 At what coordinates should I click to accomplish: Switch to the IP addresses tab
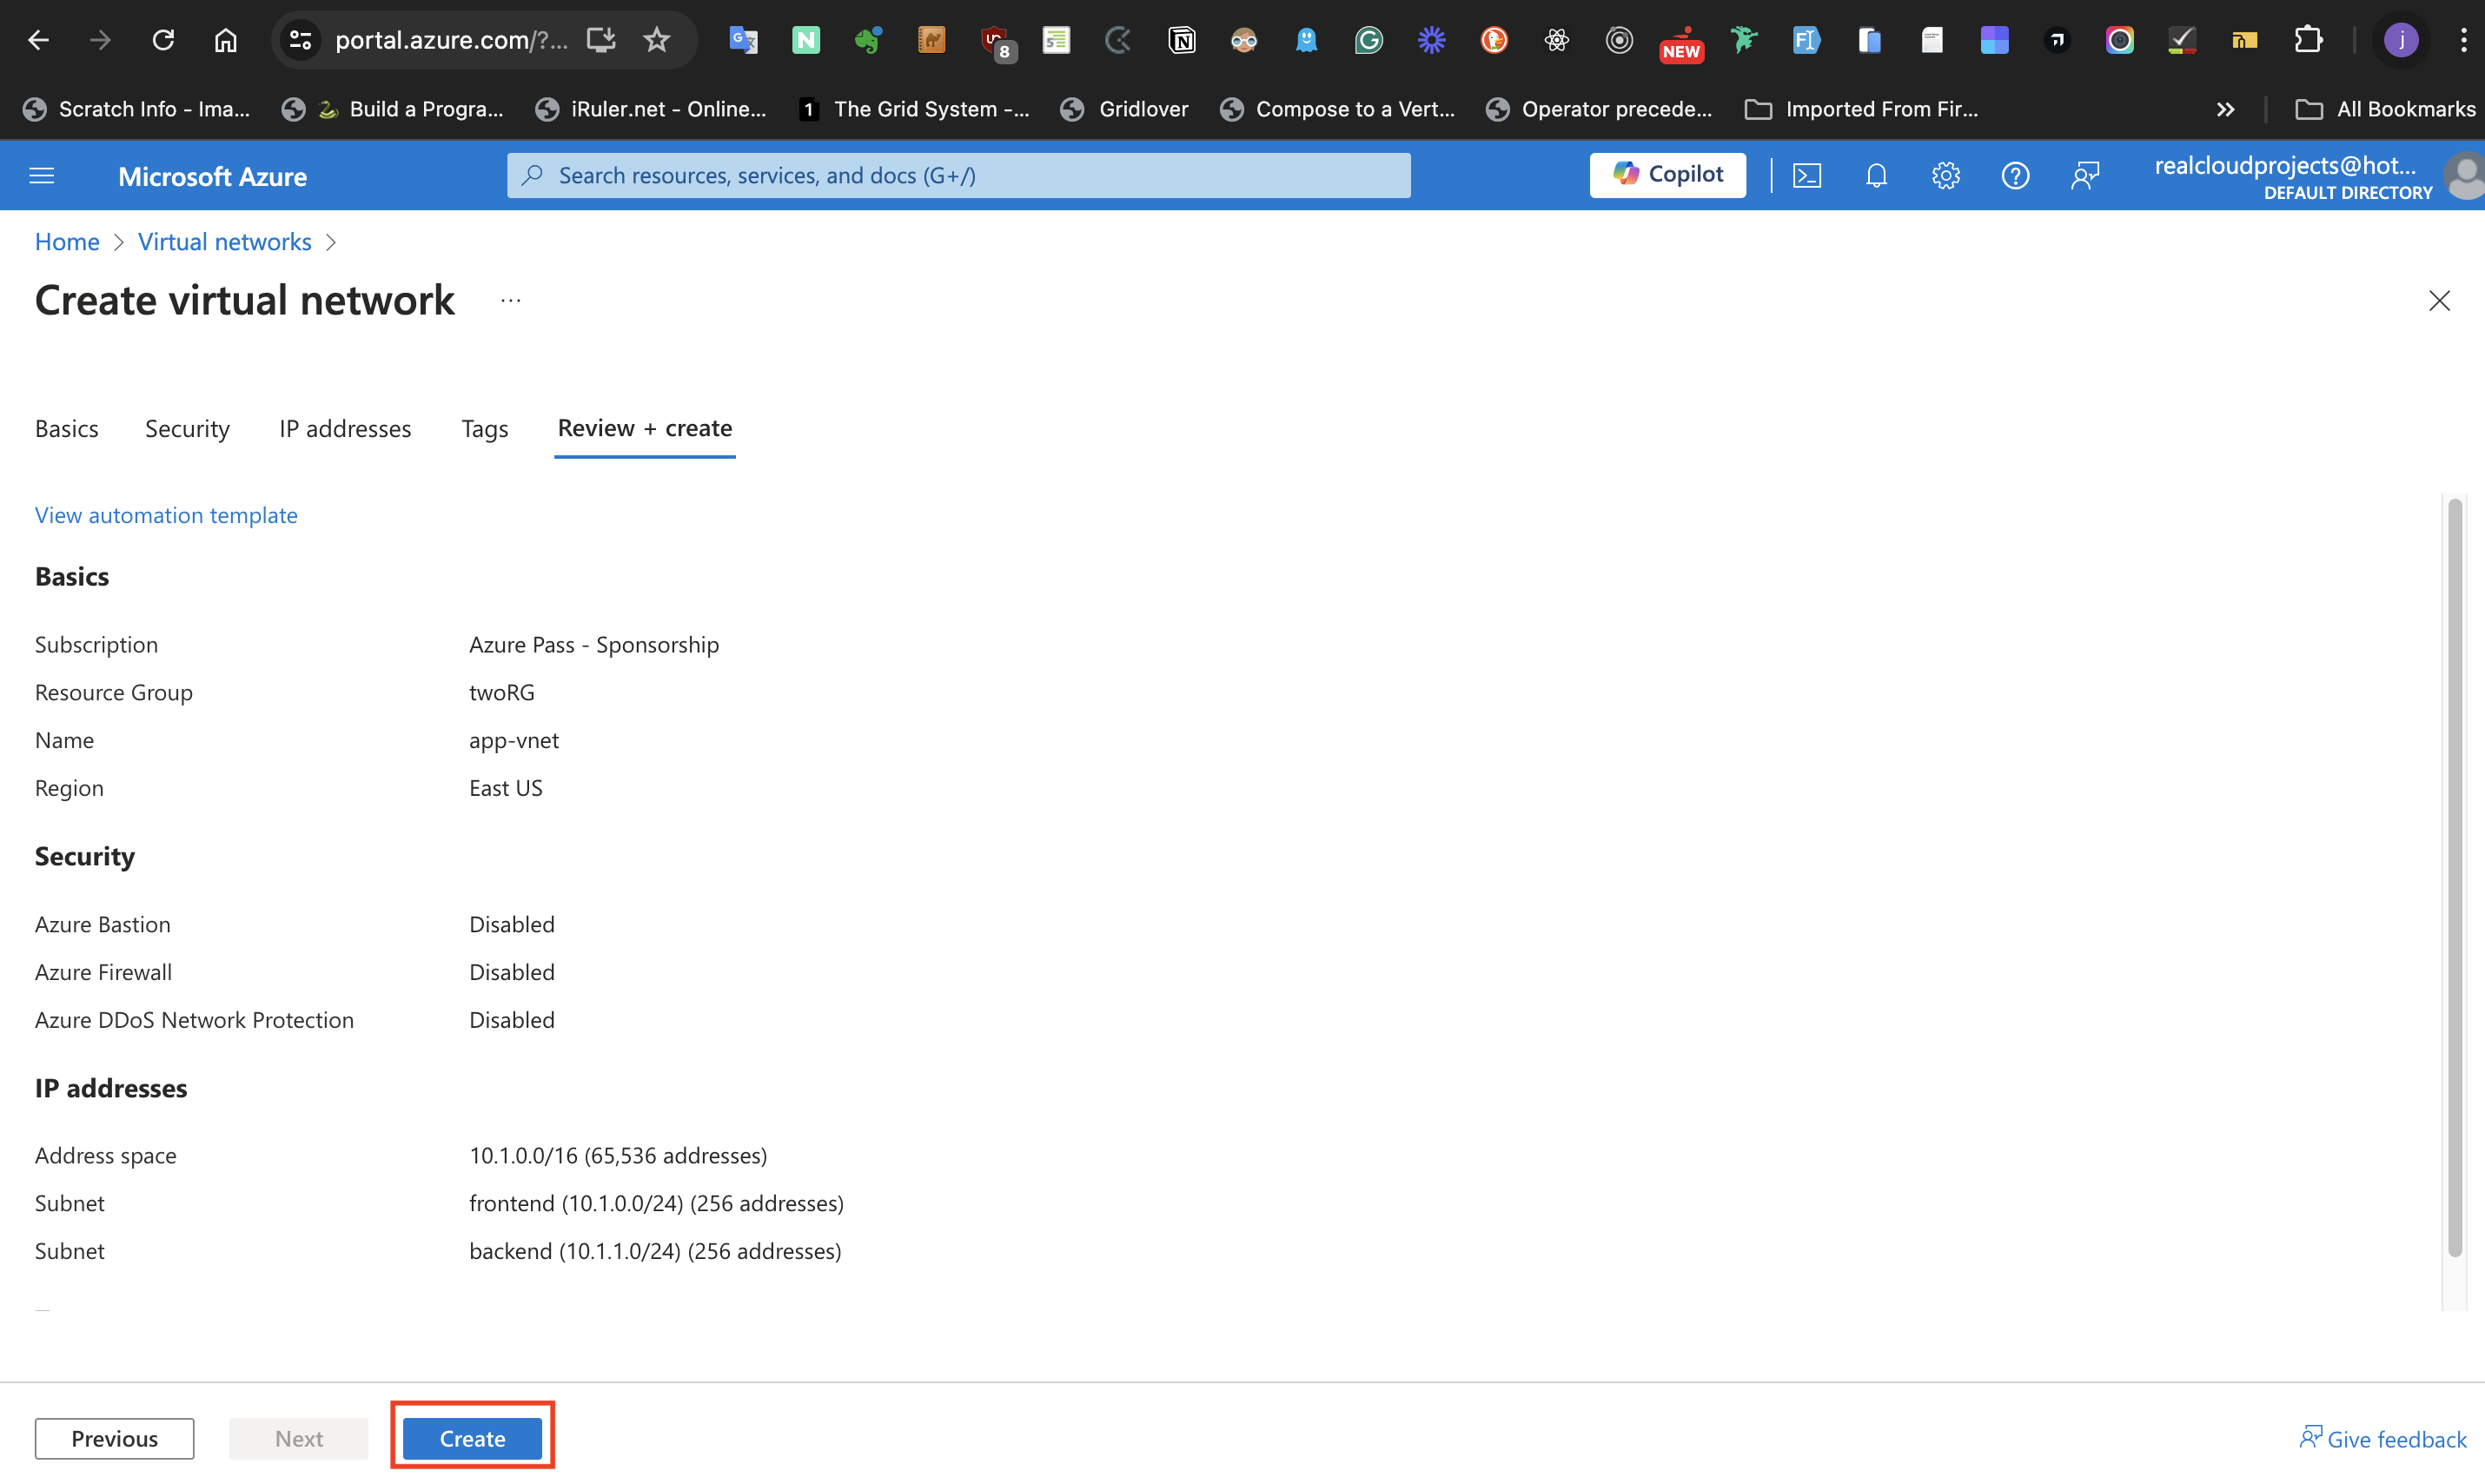(345, 428)
